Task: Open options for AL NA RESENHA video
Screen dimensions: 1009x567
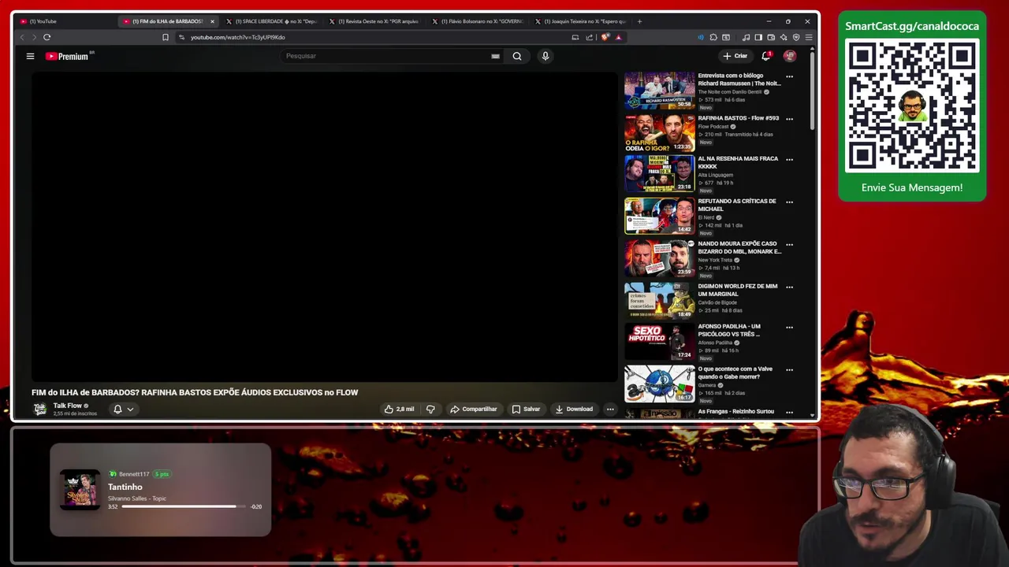Action: (789, 160)
